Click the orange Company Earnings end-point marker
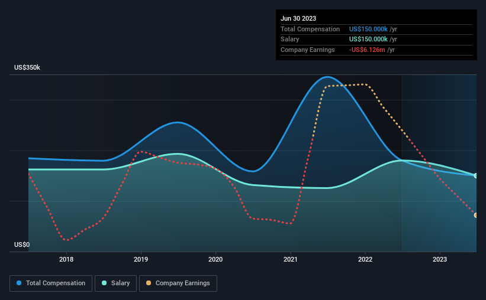Screen dimensions: 486x300 click(476, 216)
